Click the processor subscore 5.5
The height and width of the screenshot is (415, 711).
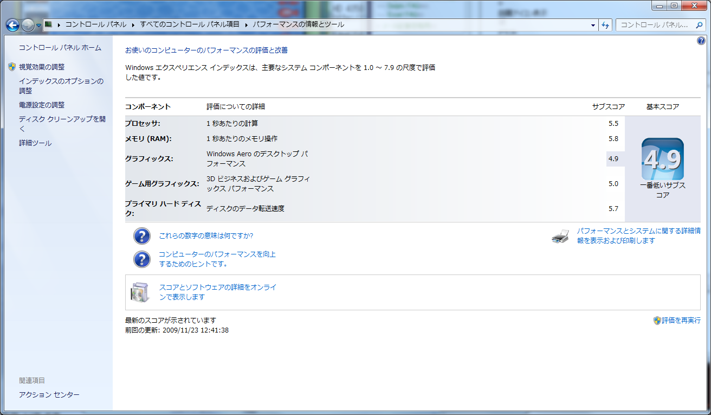613,124
